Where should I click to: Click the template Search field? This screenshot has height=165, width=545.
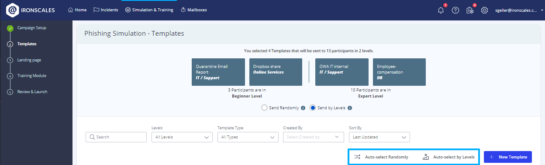pyautogui.click(x=116, y=137)
